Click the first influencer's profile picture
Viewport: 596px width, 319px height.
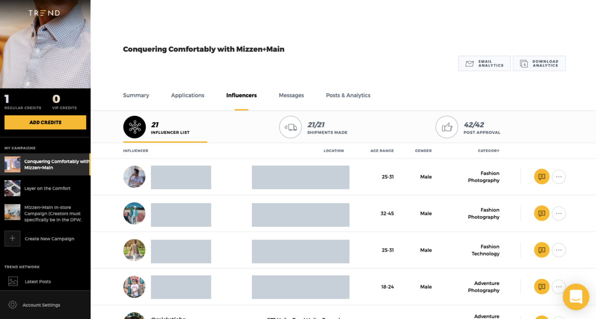click(134, 177)
